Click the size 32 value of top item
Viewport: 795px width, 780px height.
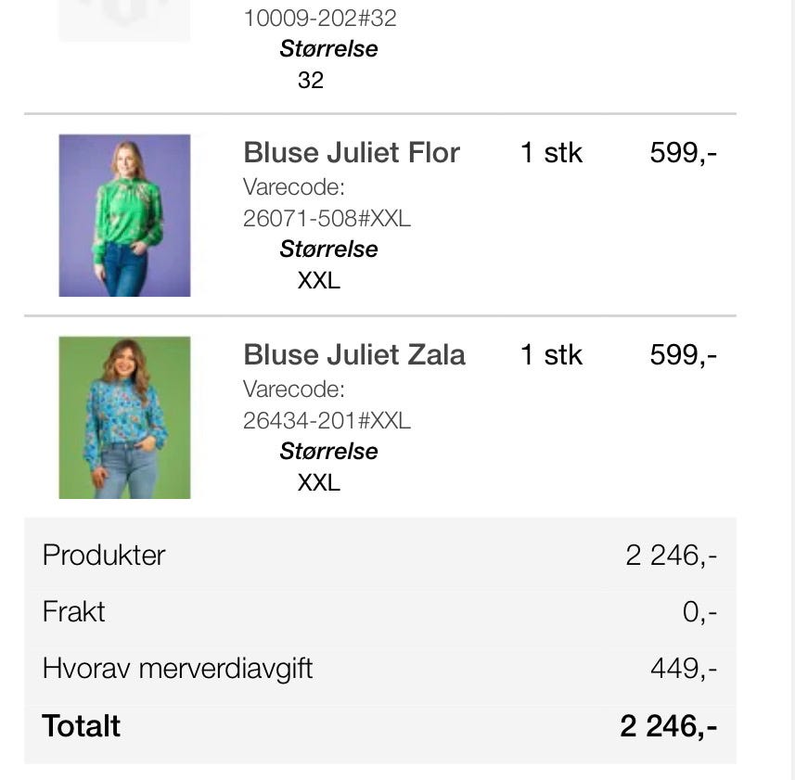tap(310, 80)
